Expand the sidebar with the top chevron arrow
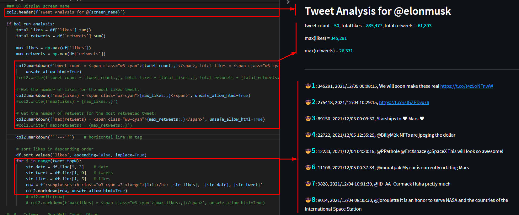 [x=288, y=2]
